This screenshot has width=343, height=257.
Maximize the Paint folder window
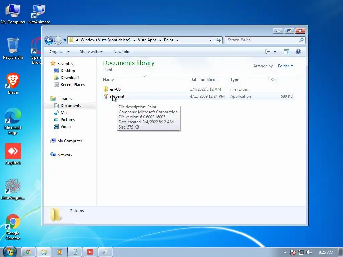tap(289, 31)
